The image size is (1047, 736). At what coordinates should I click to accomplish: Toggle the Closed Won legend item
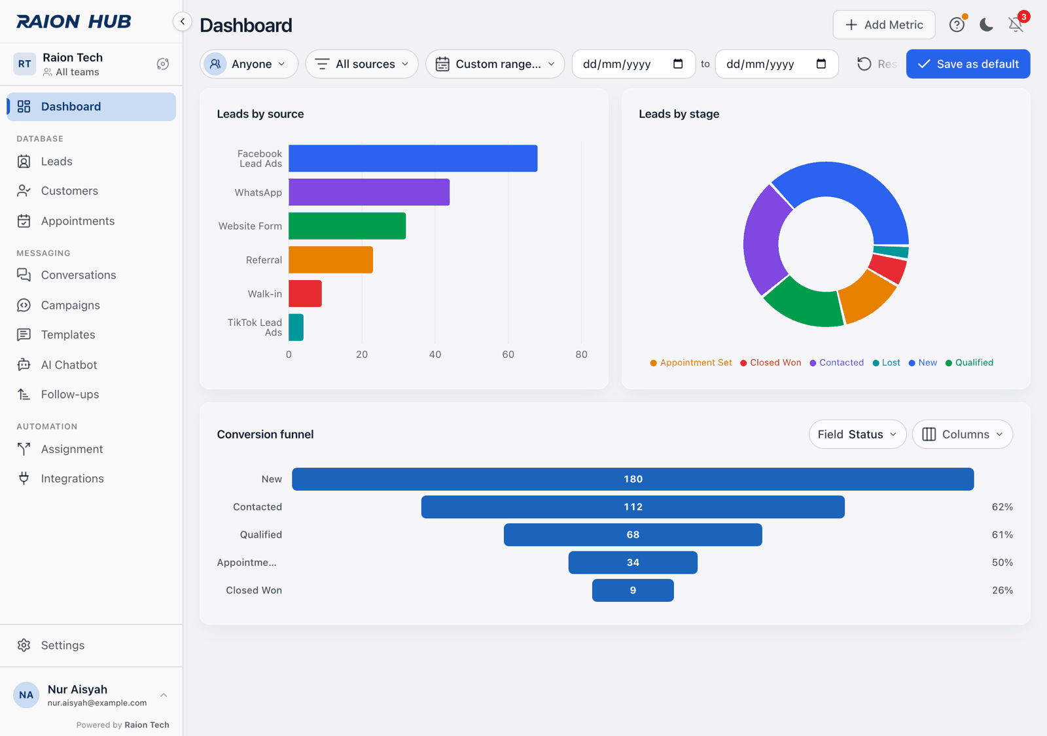tap(771, 362)
